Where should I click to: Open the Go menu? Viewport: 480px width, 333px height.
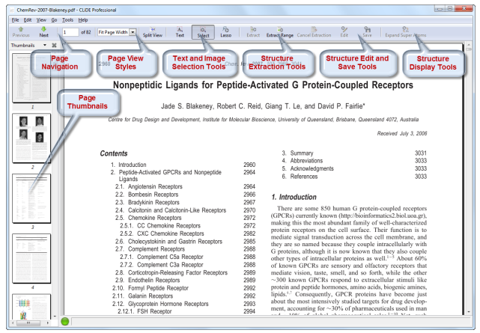[54, 20]
